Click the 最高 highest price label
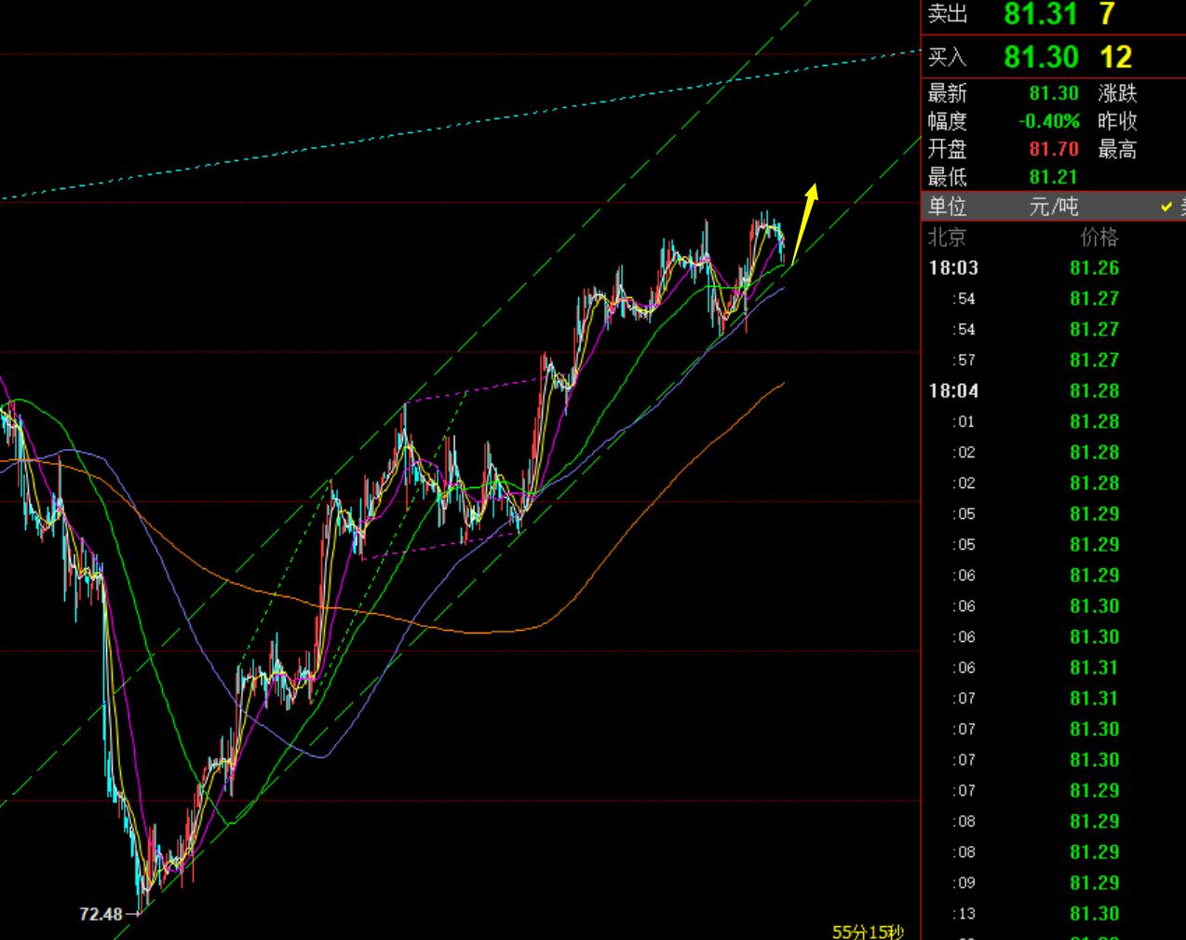The width and height of the screenshot is (1186, 940). click(1117, 149)
